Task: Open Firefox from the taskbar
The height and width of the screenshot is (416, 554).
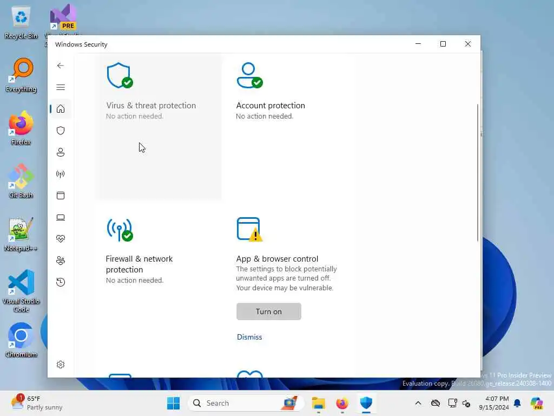Action: (342, 403)
